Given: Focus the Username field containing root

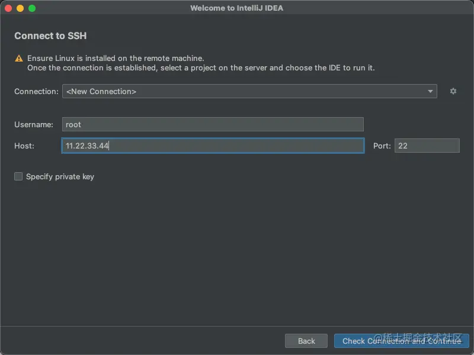Looking at the screenshot, I should pyautogui.click(x=213, y=124).
